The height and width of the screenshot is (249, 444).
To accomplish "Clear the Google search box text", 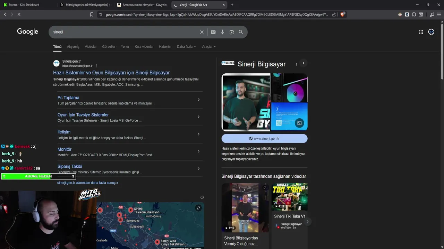I will pyautogui.click(x=202, y=32).
